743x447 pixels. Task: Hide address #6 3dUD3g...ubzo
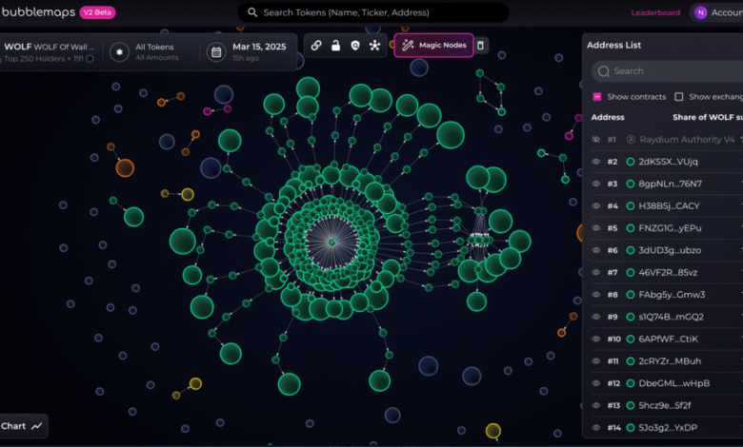tap(596, 250)
